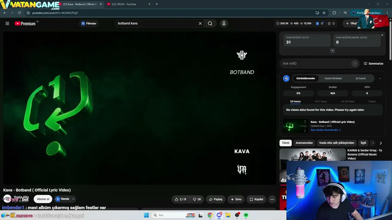The image size is (392, 220).
Task: Open the vidIQ list icon with blue dot
Action: [322, 24]
